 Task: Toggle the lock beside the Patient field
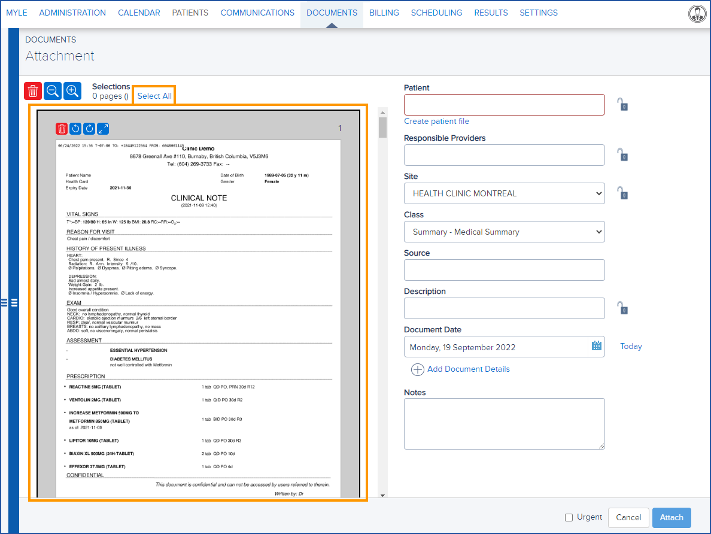[622, 105]
